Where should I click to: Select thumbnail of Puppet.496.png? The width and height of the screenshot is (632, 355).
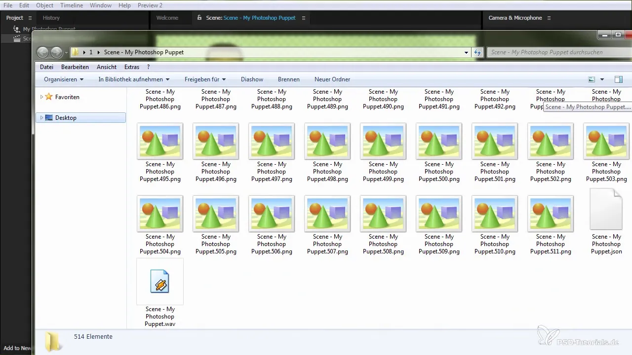coord(216,141)
